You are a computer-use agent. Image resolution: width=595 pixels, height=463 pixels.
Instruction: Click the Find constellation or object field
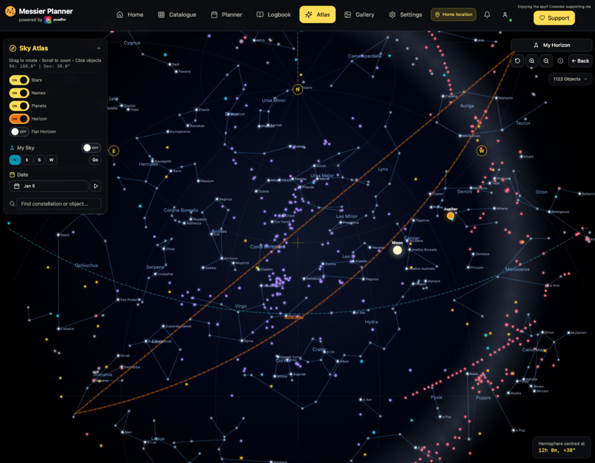tap(58, 204)
